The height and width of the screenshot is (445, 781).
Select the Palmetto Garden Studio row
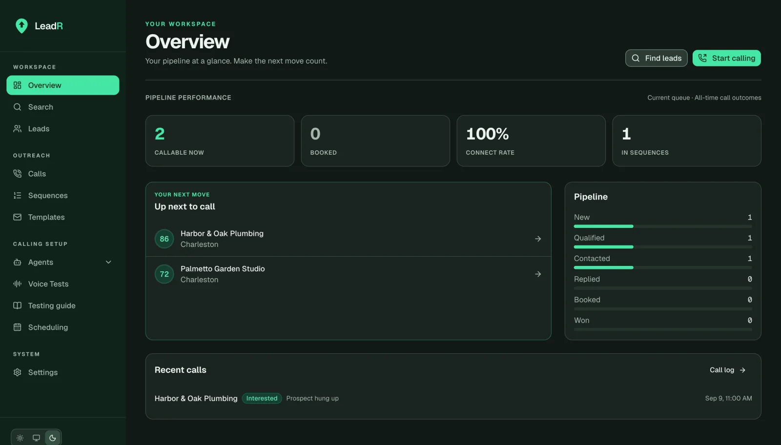349,274
